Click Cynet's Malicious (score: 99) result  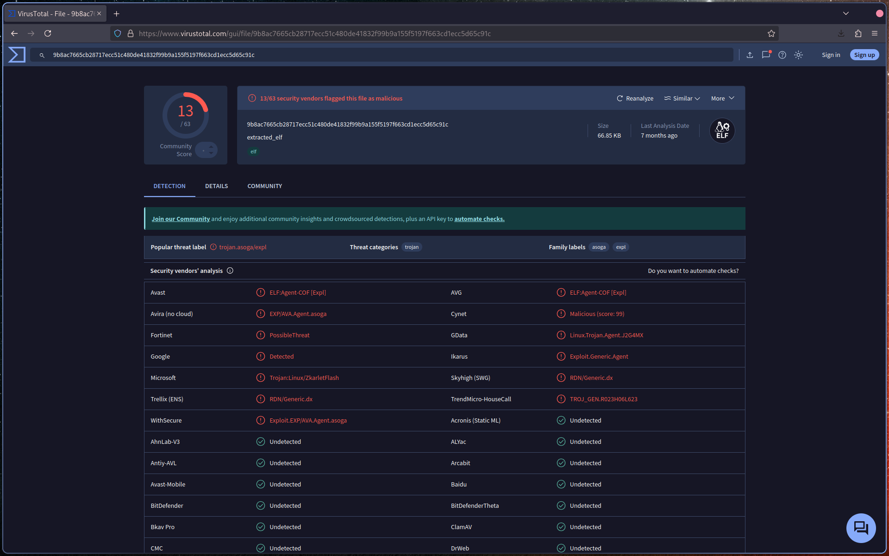(x=597, y=314)
